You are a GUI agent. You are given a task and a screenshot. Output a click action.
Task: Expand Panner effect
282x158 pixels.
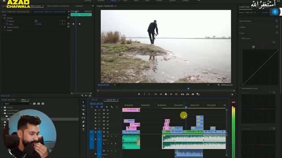tap(2, 30)
